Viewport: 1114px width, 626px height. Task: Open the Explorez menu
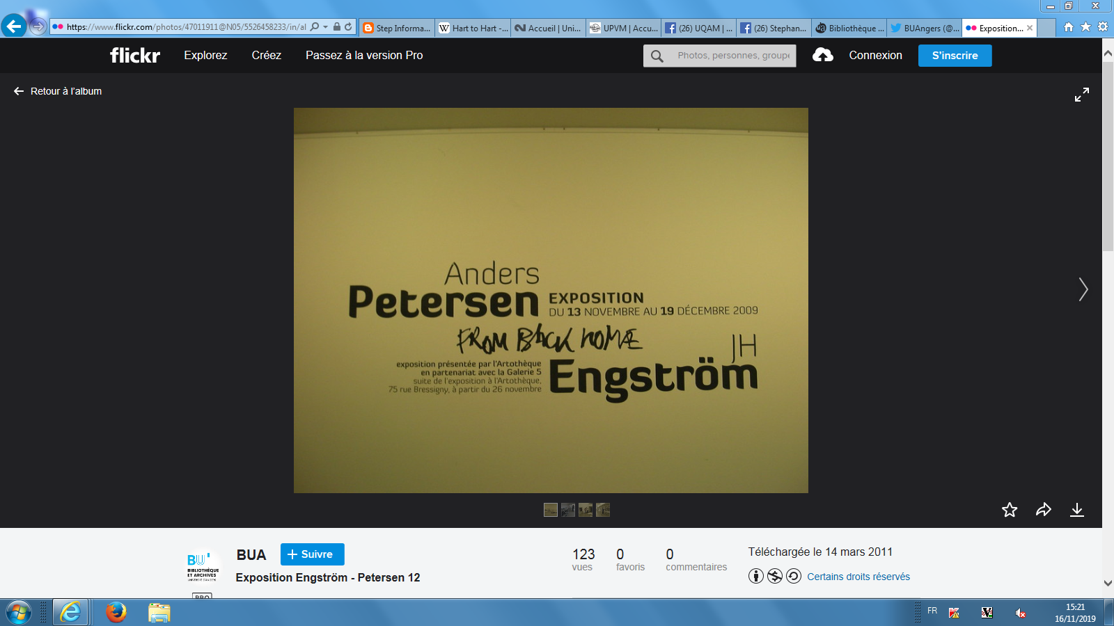pyautogui.click(x=205, y=56)
